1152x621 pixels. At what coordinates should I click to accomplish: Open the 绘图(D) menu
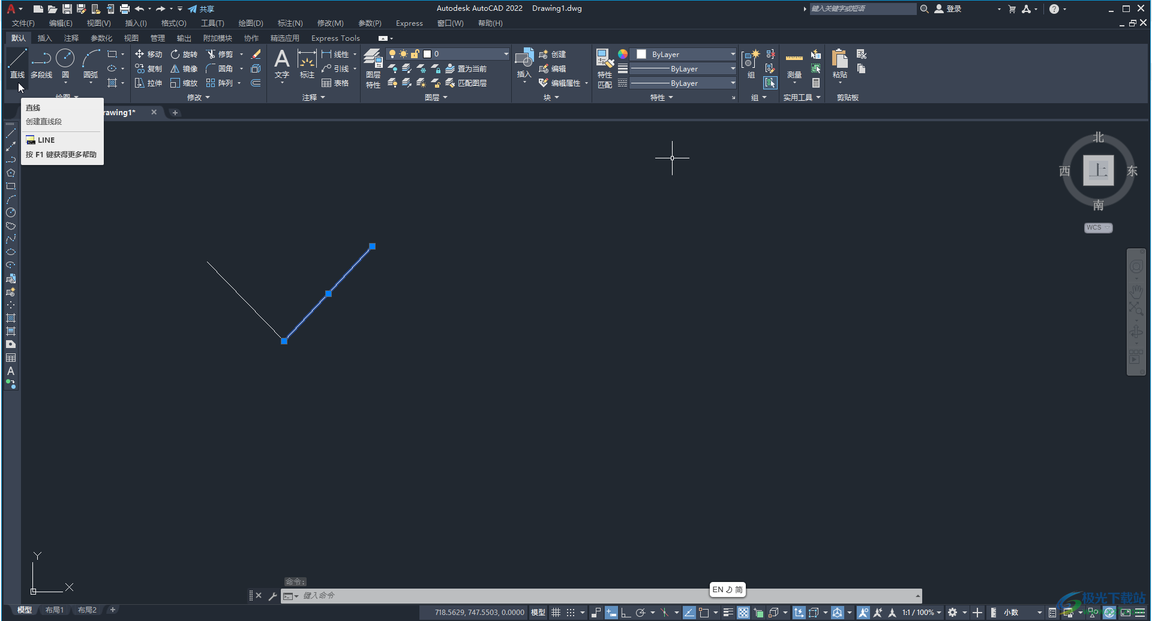pyautogui.click(x=251, y=23)
